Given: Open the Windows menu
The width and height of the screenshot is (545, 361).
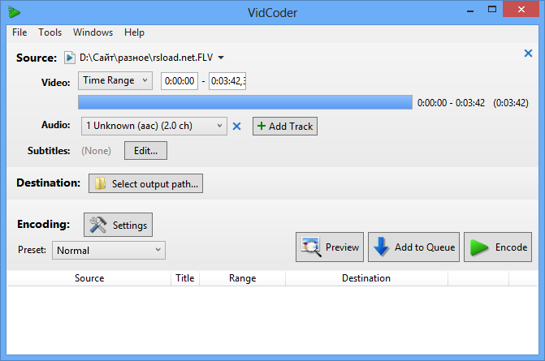Looking at the screenshot, I should point(93,32).
